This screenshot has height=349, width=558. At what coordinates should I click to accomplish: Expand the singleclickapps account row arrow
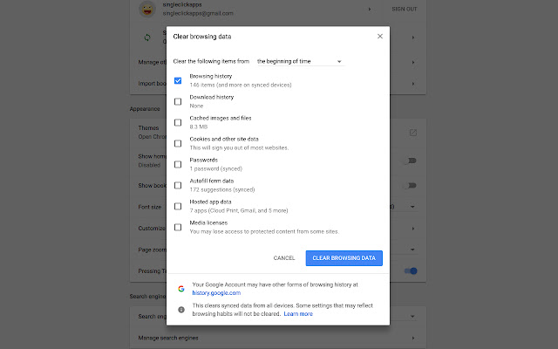pyautogui.click(x=370, y=9)
